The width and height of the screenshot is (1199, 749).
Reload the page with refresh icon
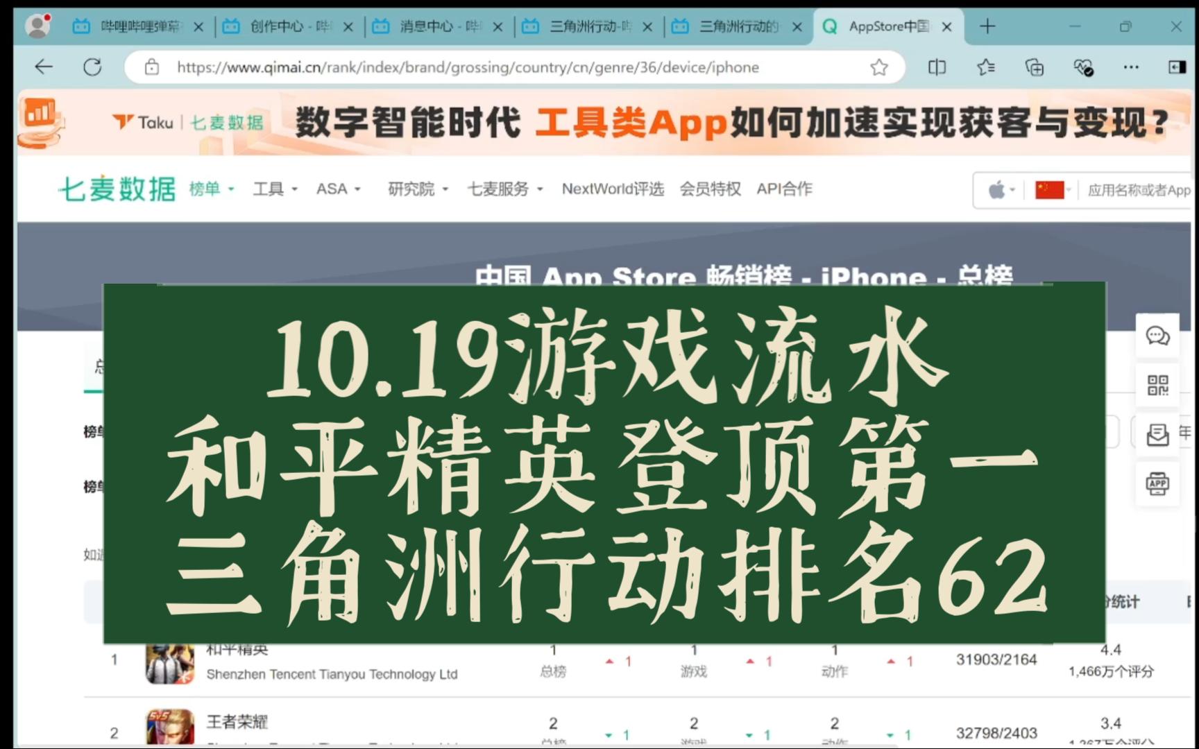tap(92, 67)
